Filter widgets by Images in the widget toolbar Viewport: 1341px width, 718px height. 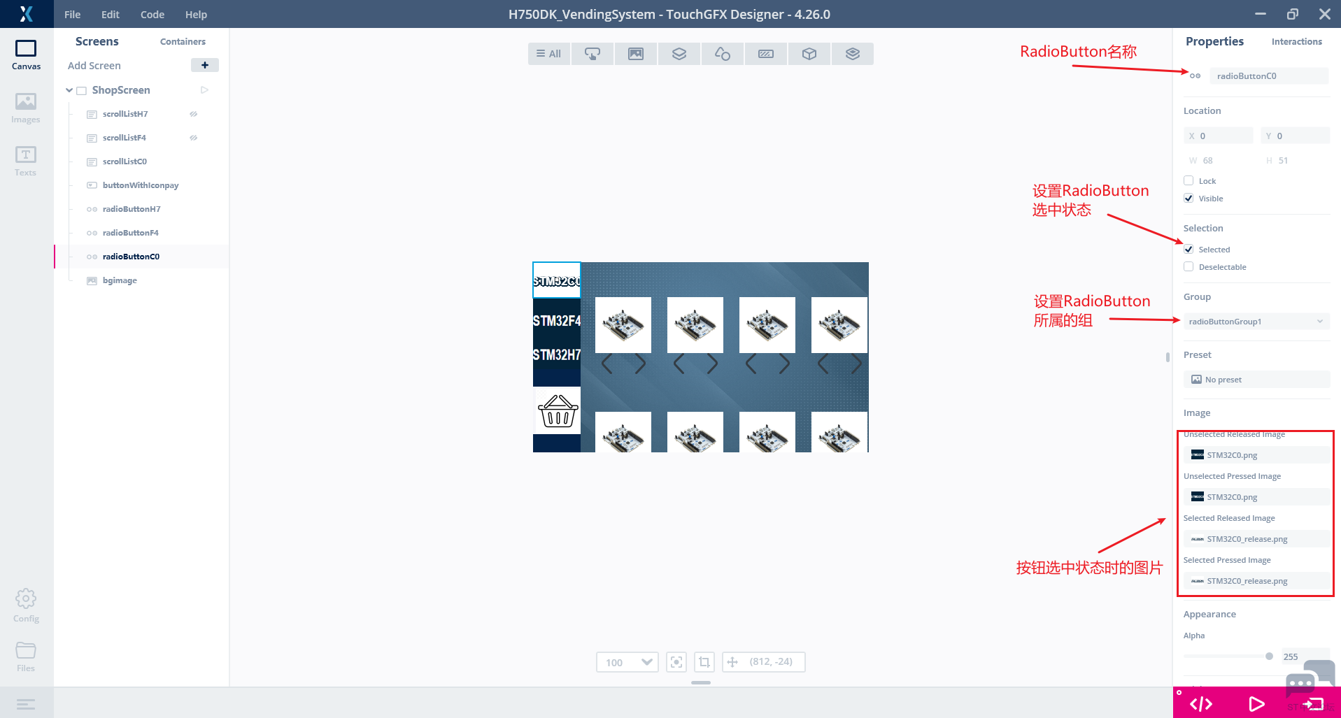tap(635, 53)
